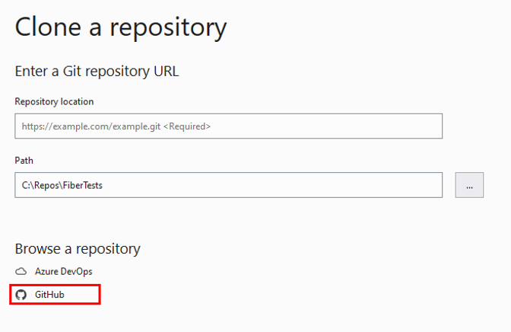Focus the Repository location input field
Image resolution: width=511 pixels, height=332 pixels.
[x=228, y=126]
